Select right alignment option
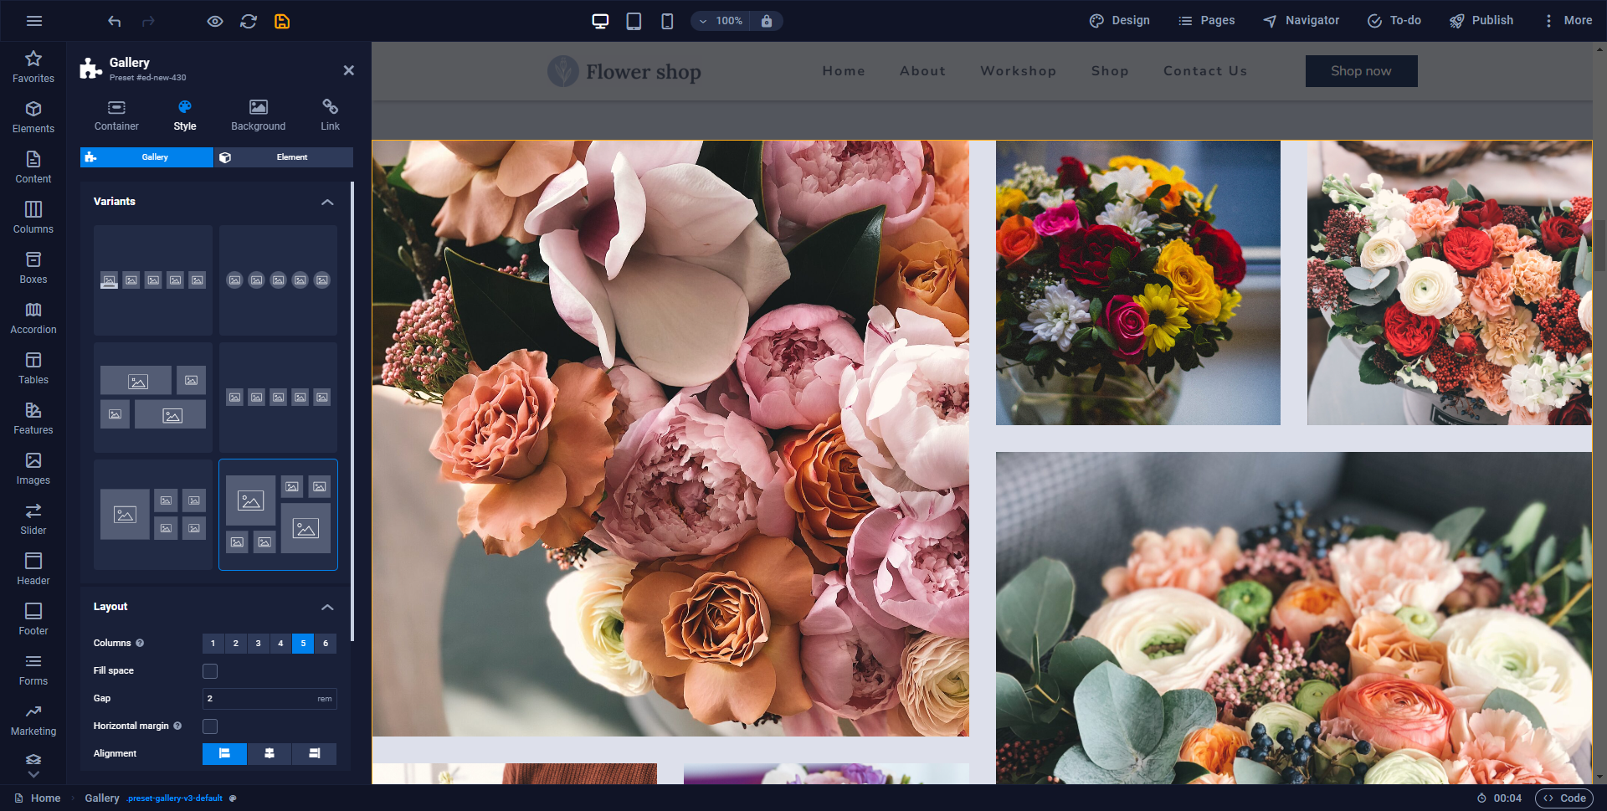This screenshot has width=1607, height=811. pyautogui.click(x=314, y=754)
